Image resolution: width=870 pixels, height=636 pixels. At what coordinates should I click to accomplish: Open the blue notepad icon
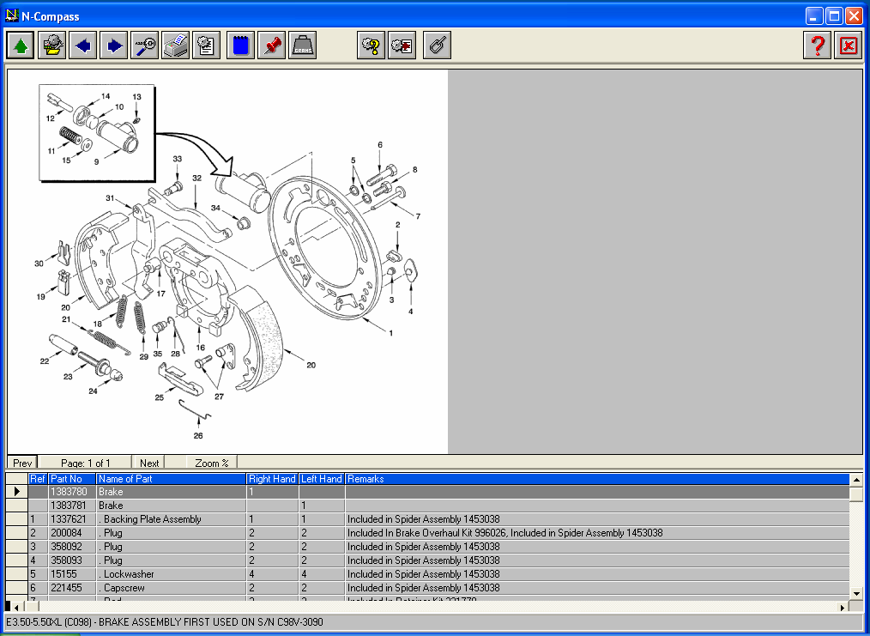click(x=241, y=45)
